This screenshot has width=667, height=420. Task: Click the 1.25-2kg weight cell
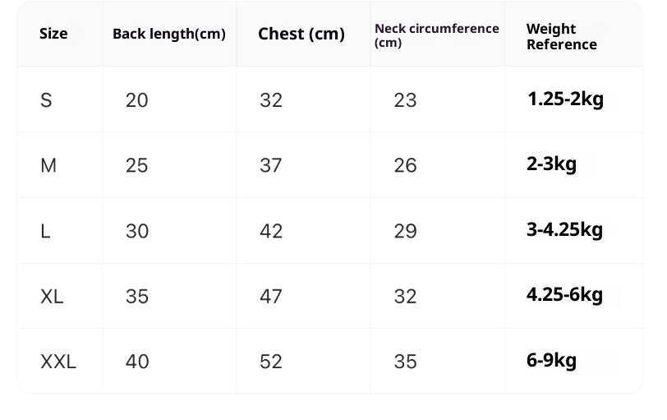point(565,99)
